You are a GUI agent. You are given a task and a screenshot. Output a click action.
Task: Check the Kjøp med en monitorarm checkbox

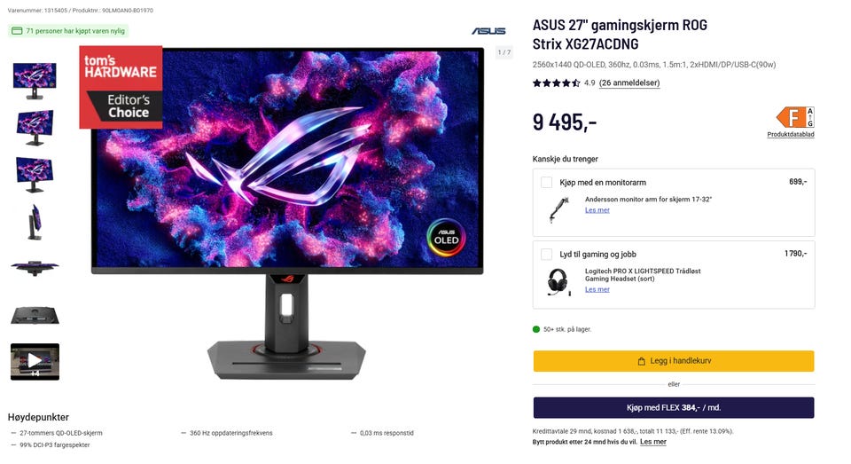(x=547, y=183)
